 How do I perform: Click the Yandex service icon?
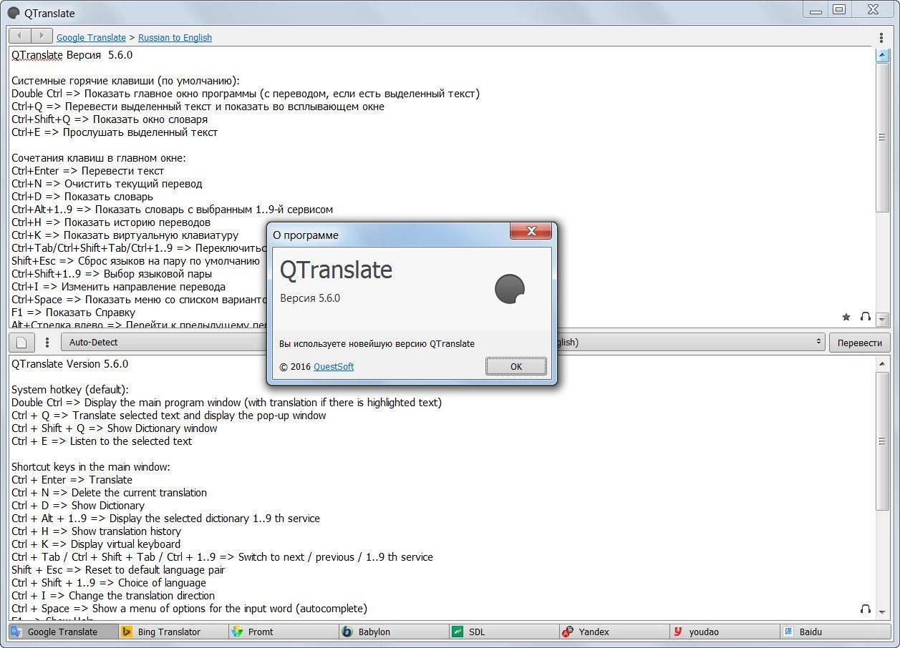click(x=568, y=632)
